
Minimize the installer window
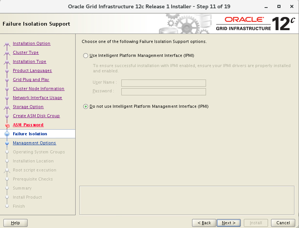click(x=266, y=6)
